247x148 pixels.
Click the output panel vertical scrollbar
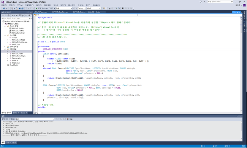(x=241, y=130)
